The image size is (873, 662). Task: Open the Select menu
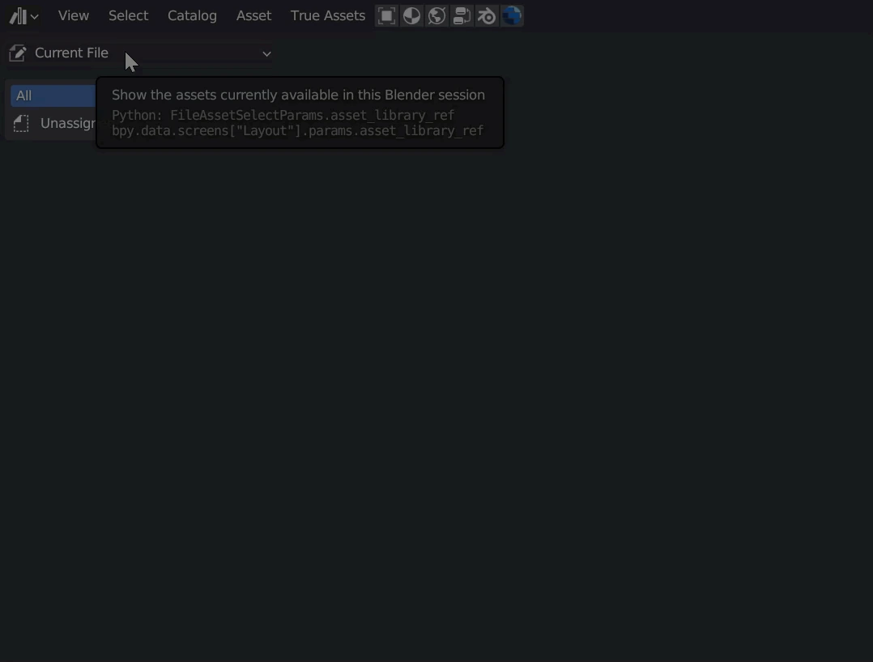(x=128, y=15)
